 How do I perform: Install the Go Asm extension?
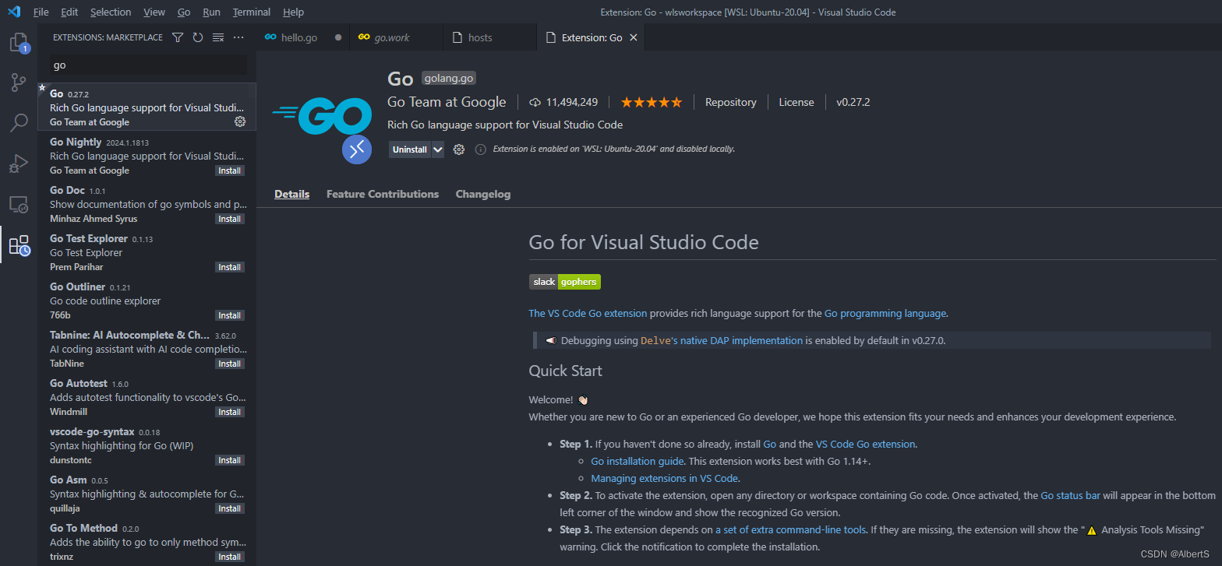[x=229, y=508]
